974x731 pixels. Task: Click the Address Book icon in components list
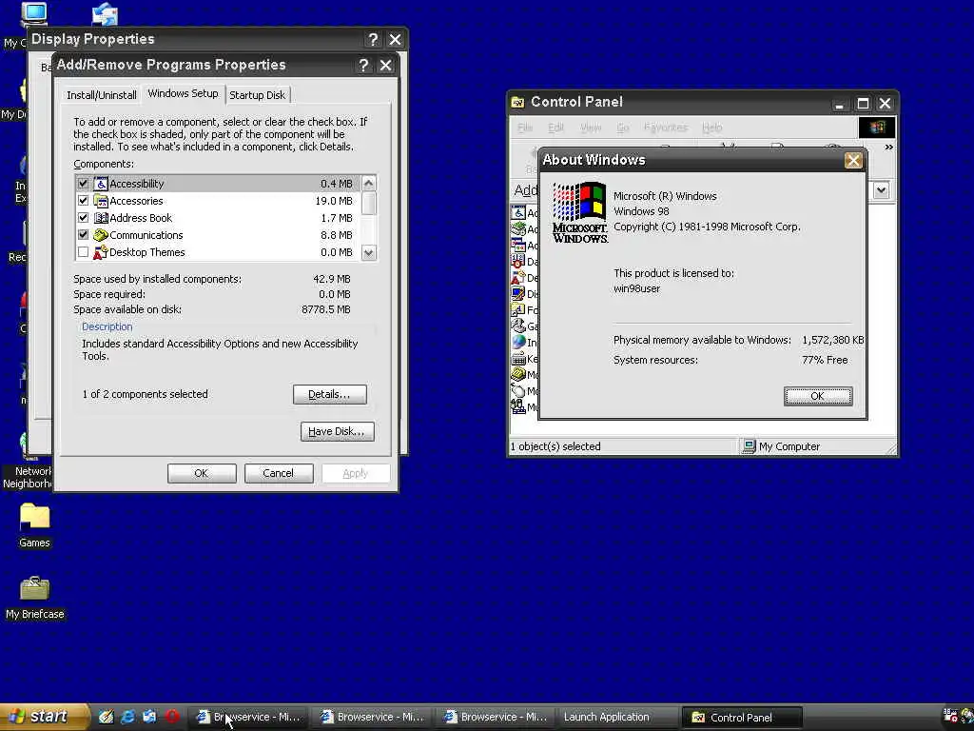[101, 218]
